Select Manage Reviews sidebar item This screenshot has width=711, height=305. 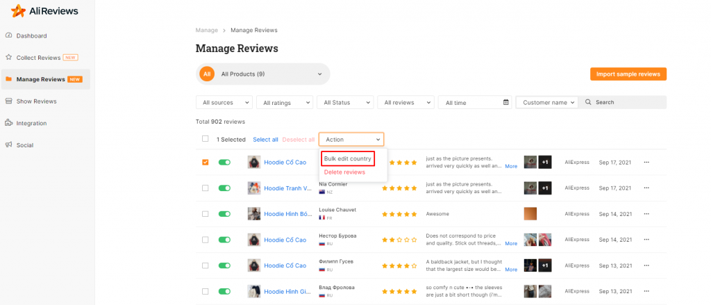pyautogui.click(x=45, y=79)
